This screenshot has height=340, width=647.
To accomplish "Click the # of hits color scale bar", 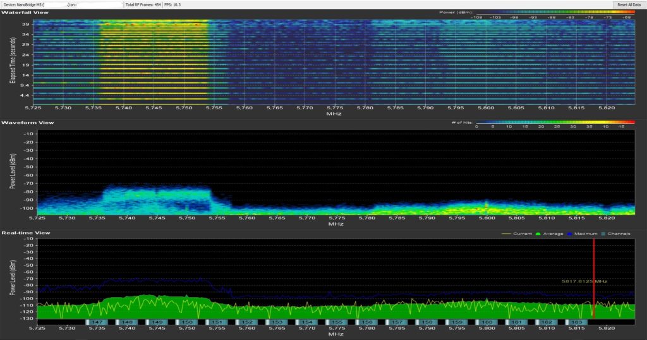I will click(x=554, y=121).
